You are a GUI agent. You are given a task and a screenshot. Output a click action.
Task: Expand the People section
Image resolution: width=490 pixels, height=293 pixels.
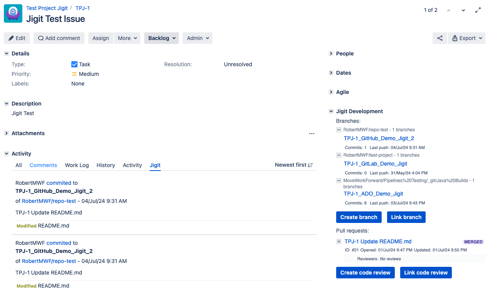click(331, 54)
